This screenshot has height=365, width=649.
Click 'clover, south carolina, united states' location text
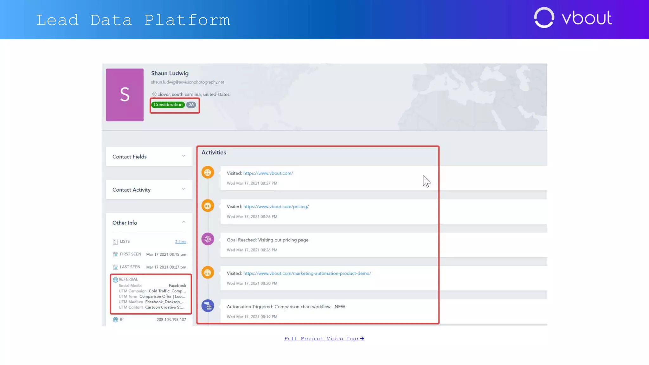pos(193,94)
